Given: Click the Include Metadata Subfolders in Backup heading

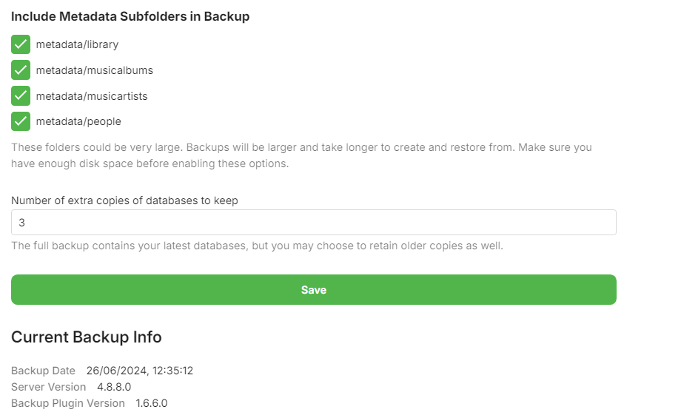Looking at the screenshot, I should [x=130, y=17].
